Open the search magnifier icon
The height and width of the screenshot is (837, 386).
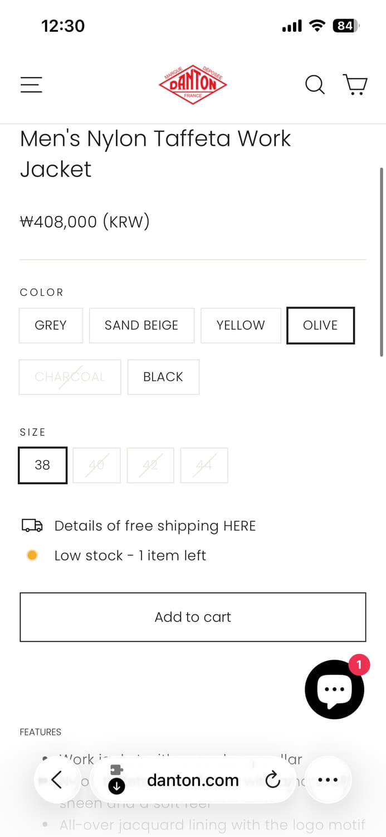point(315,85)
